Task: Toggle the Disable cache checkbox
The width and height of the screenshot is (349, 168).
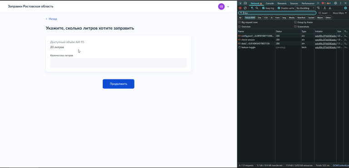Action: (279, 8)
